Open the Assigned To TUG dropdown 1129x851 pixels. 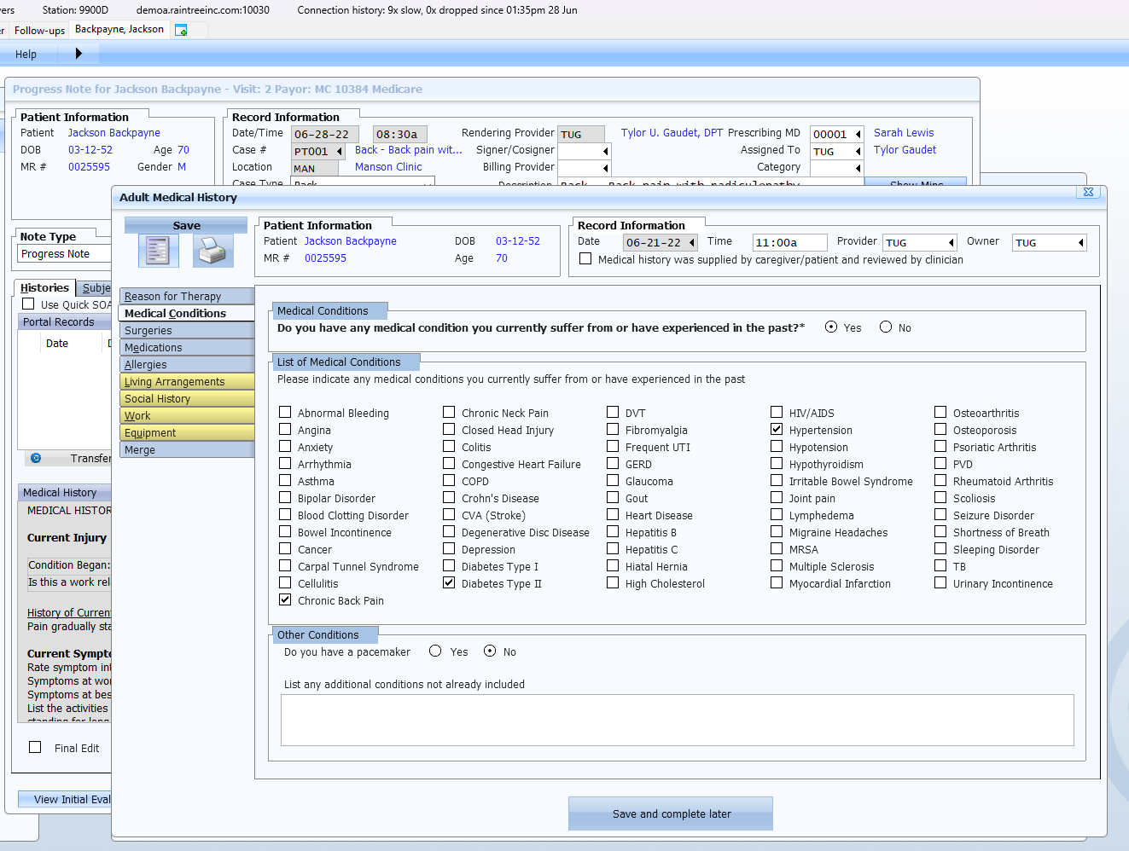[x=858, y=151]
